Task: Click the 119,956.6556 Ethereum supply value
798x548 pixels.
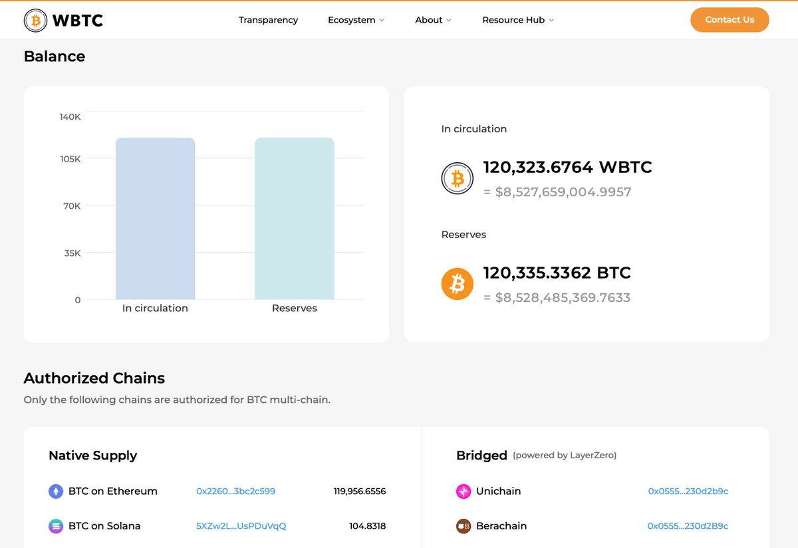Action: pos(360,491)
